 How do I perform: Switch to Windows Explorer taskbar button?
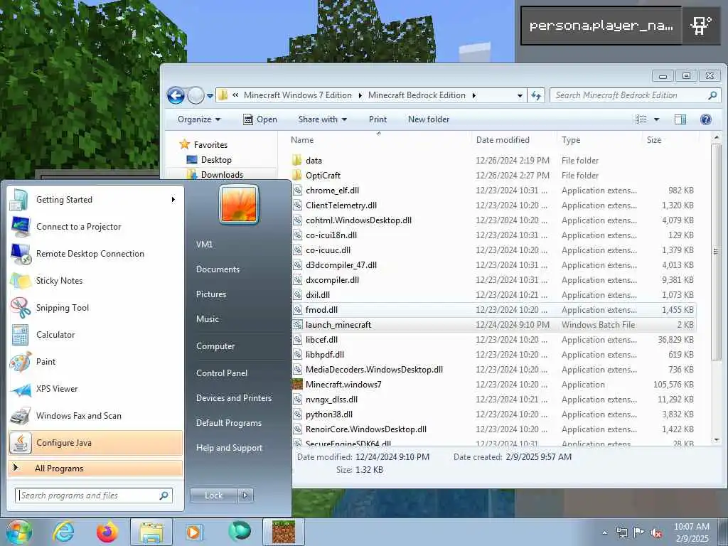coord(151,532)
